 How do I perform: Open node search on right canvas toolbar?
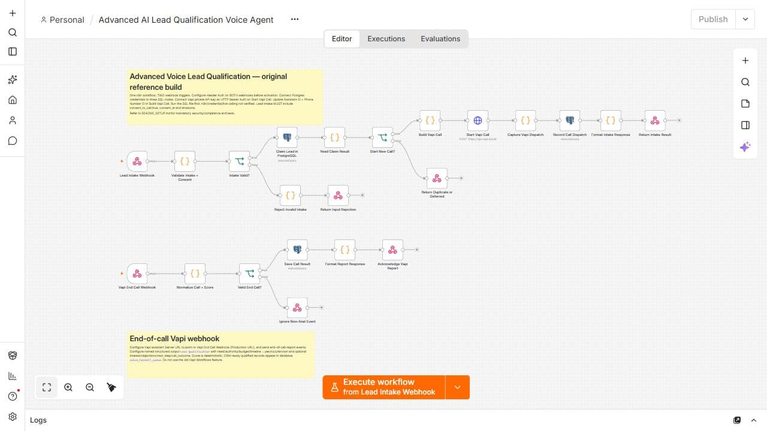tap(745, 82)
